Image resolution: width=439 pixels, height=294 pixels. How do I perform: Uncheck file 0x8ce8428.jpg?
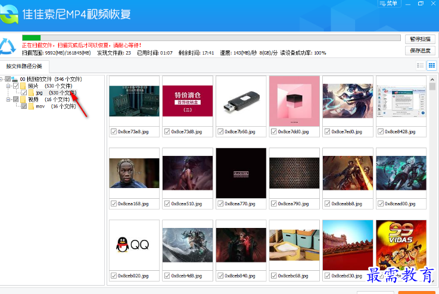(x=381, y=132)
